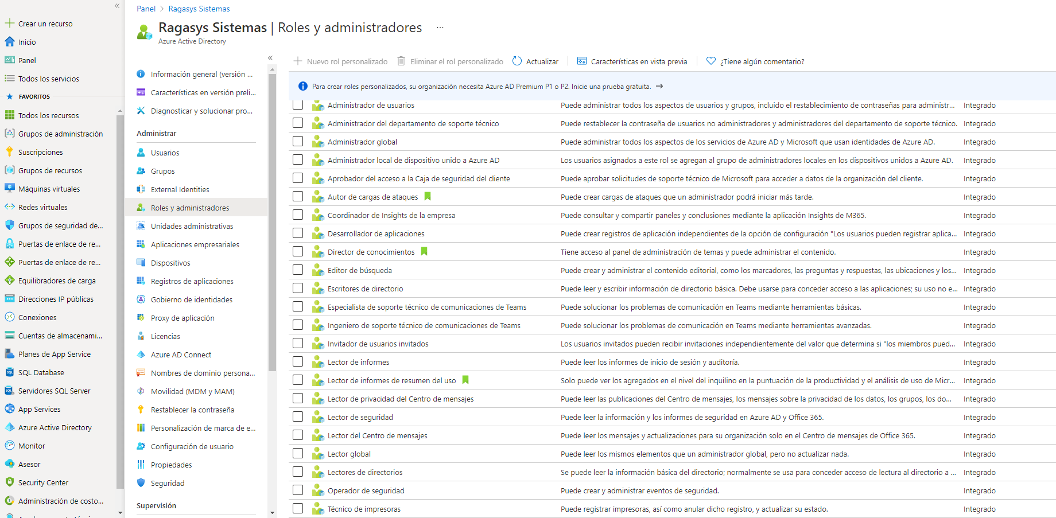Click the resource menu scrollbar thumb
This screenshot has width=1056, height=518.
coord(272,221)
